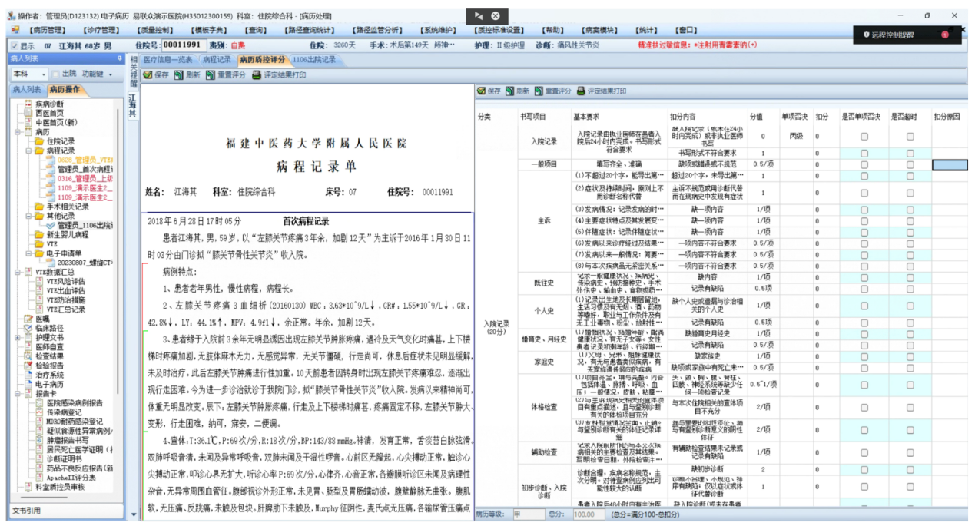Click the app logo icon before 病历管理 menu
This screenshot has width=975, height=526.
(15, 30)
